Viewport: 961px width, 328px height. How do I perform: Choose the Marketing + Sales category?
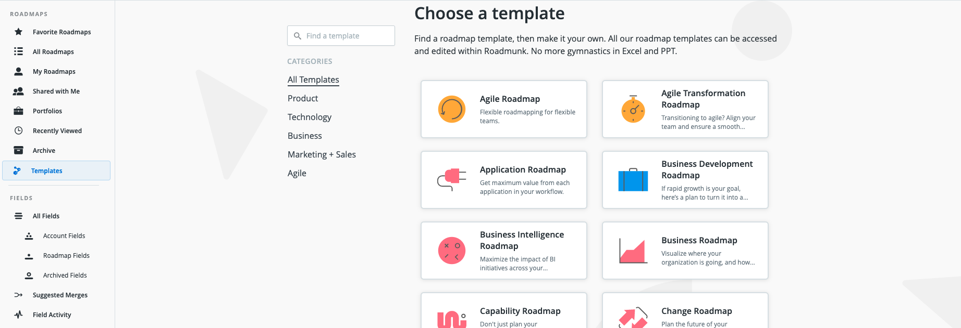322,154
